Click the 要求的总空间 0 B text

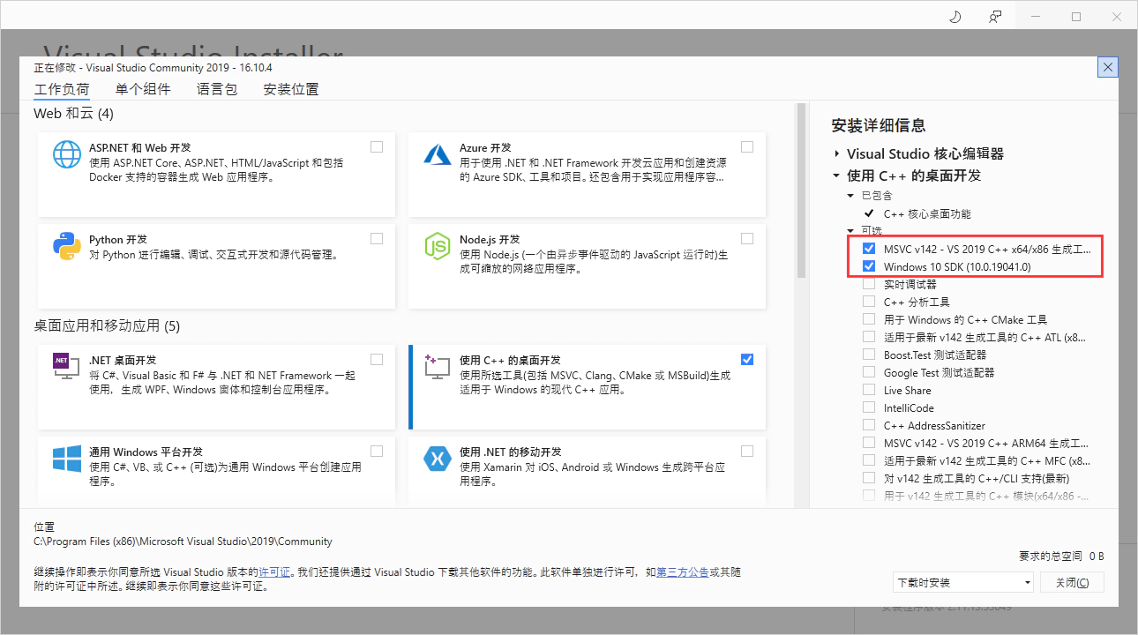point(1061,557)
